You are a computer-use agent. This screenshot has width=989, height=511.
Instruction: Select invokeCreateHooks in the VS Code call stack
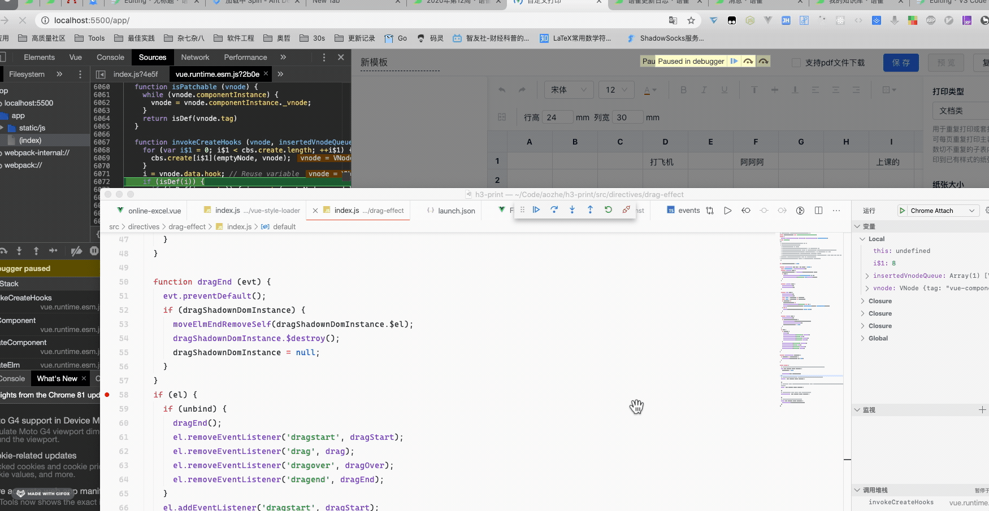(901, 502)
